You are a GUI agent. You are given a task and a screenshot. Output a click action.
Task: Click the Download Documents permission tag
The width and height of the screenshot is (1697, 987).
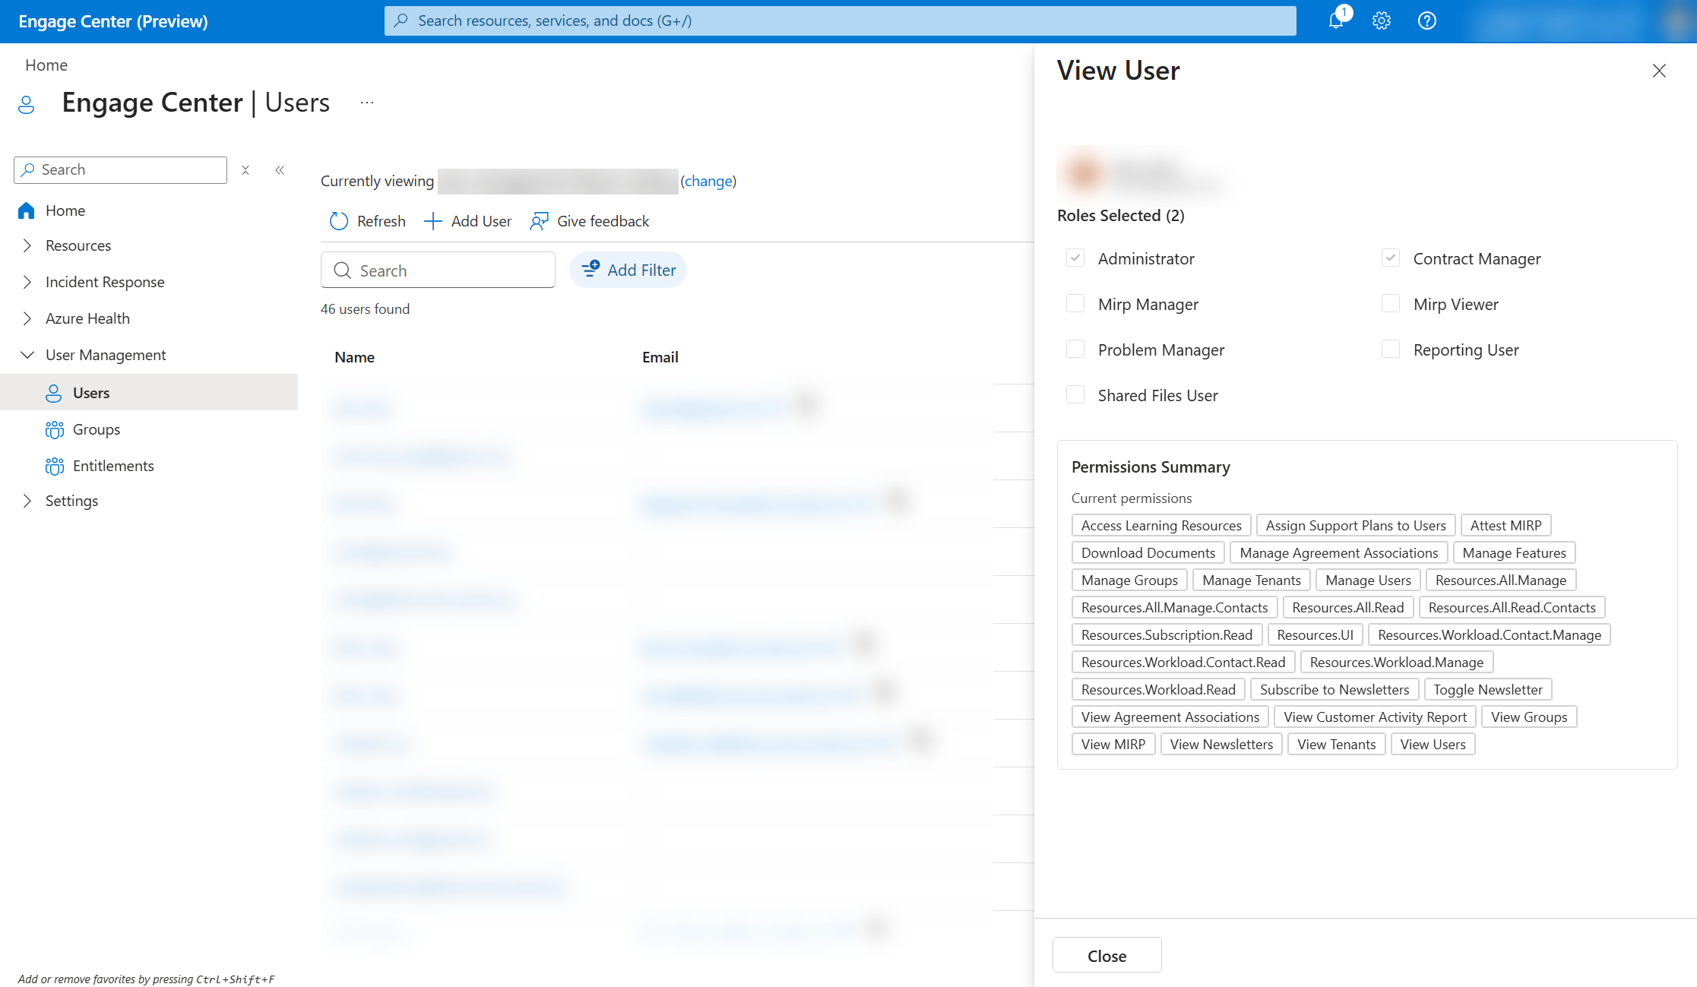1148,553
